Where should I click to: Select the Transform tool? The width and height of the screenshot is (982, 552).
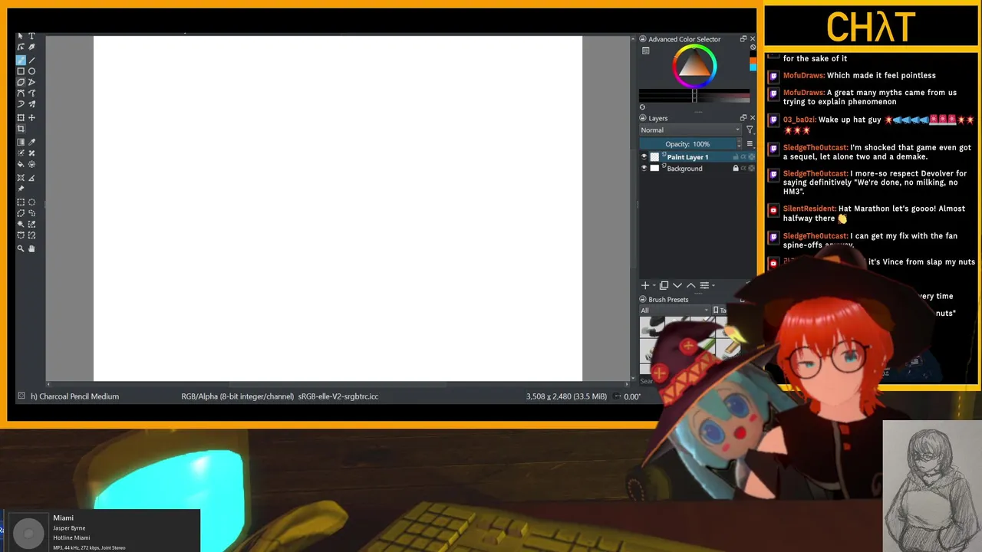click(21, 118)
